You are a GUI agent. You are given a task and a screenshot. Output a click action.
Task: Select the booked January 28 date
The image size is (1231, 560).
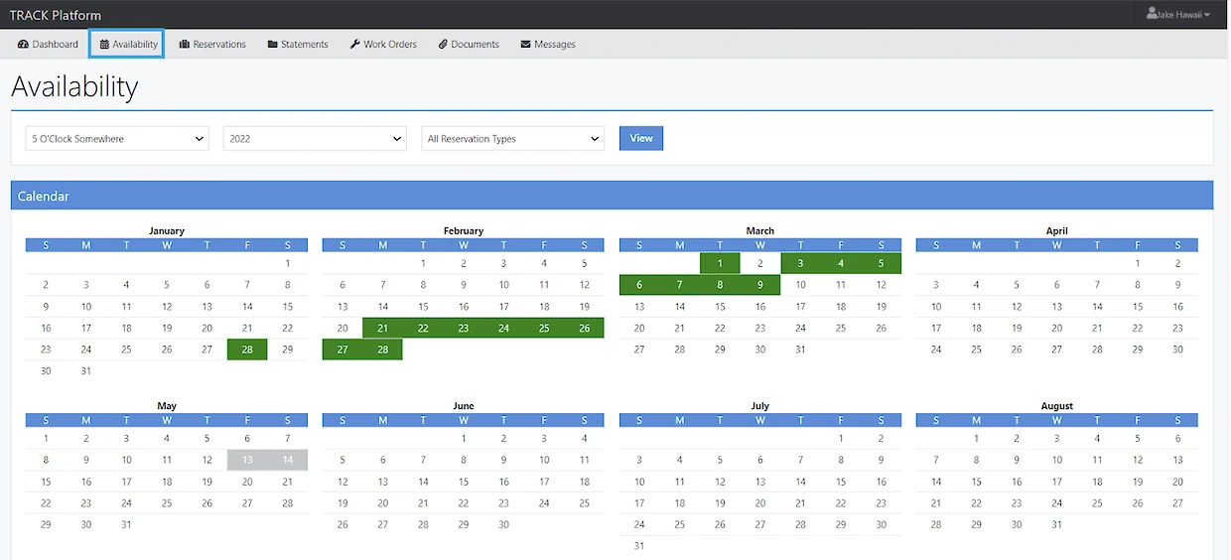(247, 350)
